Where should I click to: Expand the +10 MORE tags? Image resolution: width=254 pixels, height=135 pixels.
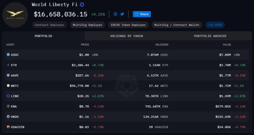(x=215, y=25)
